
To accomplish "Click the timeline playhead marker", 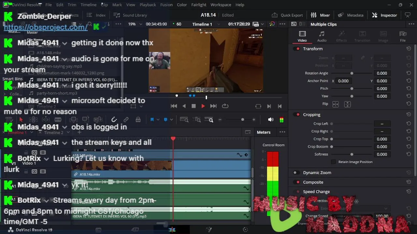I will (x=173, y=139).
